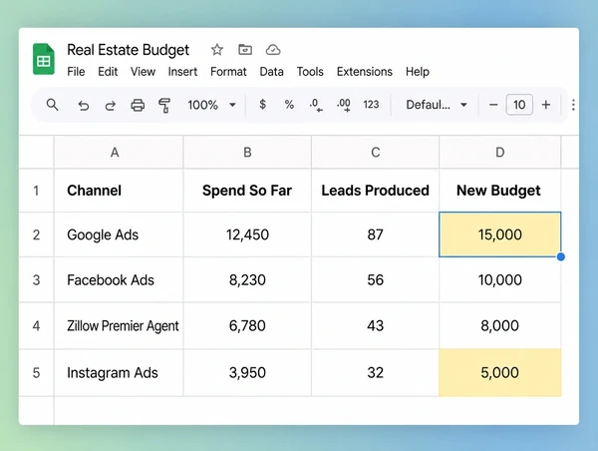Open the 100% zoom dropdown
This screenshot has height=451, width=598.
[211, 105]
